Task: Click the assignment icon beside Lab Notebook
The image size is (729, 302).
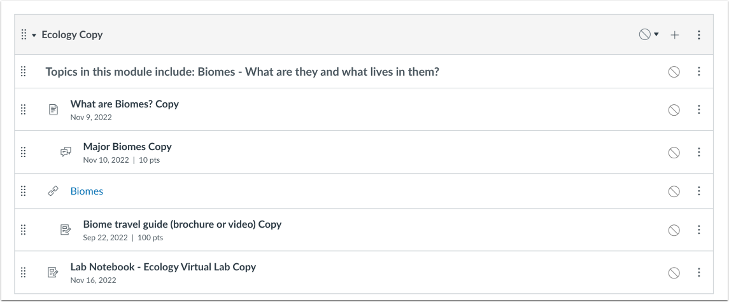Action: point(53,272)
